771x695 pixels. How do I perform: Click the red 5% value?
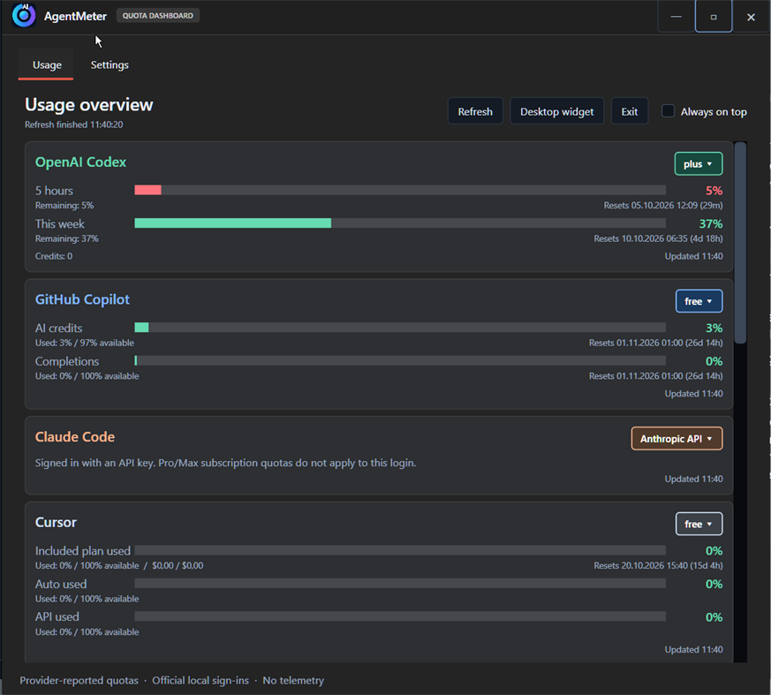click(x=714, y=191)
